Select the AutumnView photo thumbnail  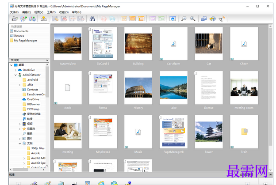coord(68,44)
